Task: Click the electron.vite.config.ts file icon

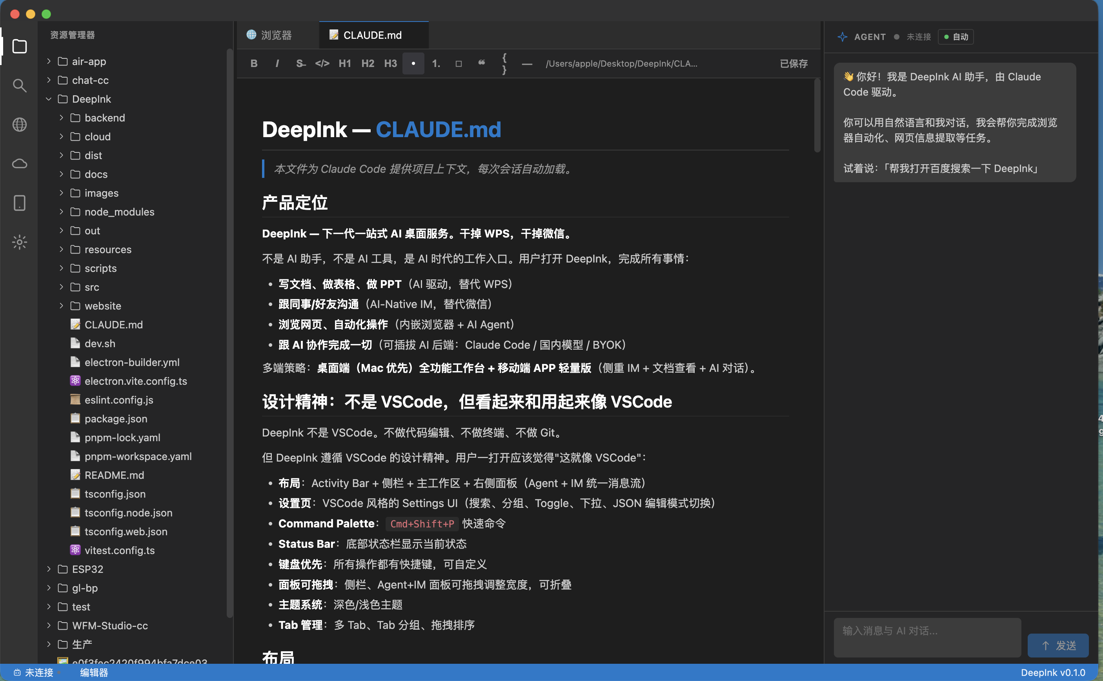Action: click(x=75, y=380)
